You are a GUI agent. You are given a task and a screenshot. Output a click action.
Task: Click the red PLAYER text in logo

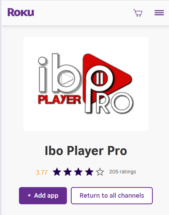pyautogui.click(x=59, y=100)
